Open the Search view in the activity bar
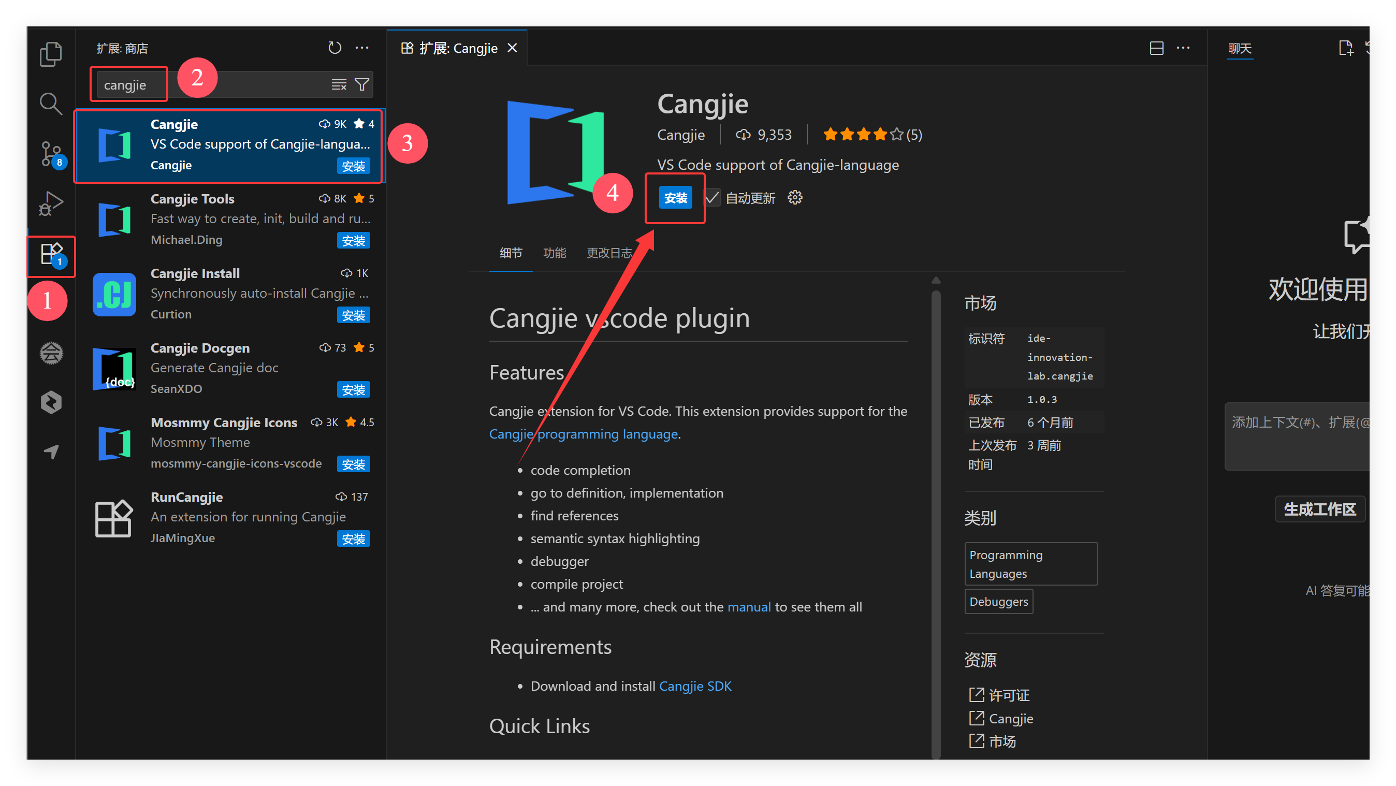 pos(51,104)
